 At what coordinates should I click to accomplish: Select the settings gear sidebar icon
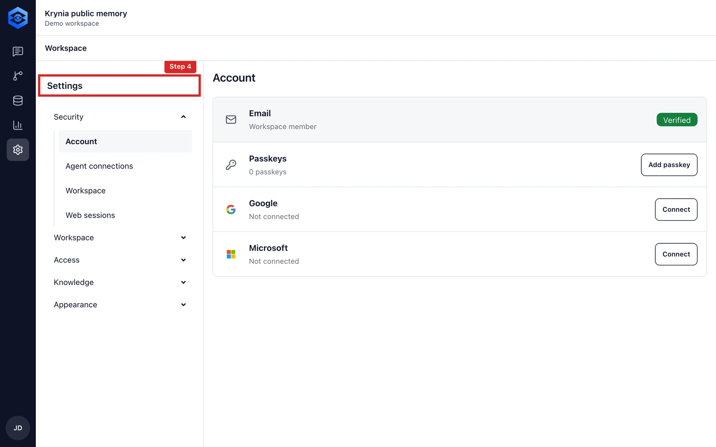(x=18, y=150)
